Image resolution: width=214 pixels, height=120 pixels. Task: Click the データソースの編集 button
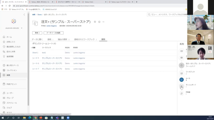pyautogui.click(x=53, y=33)
